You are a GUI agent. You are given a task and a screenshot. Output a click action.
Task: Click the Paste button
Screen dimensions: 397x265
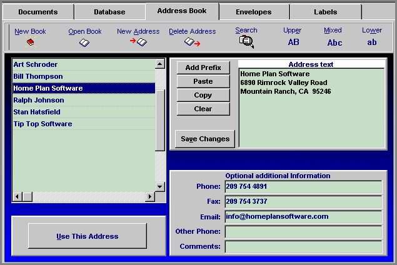(203, 81)
